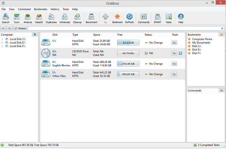Click the Bookmarks panel star icon
Image resolution: width=226 pixels, height=149 pixels.
point(221,35)
